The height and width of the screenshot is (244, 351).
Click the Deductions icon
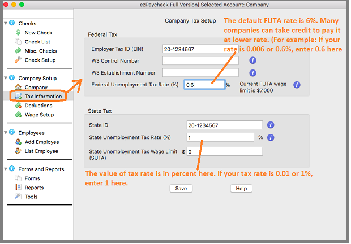(19, 106)
